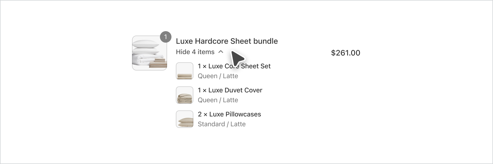Click the "1 ×" quantity before Luxe Core Sheet Set
The image size is (493, 164).
point(202,66)
